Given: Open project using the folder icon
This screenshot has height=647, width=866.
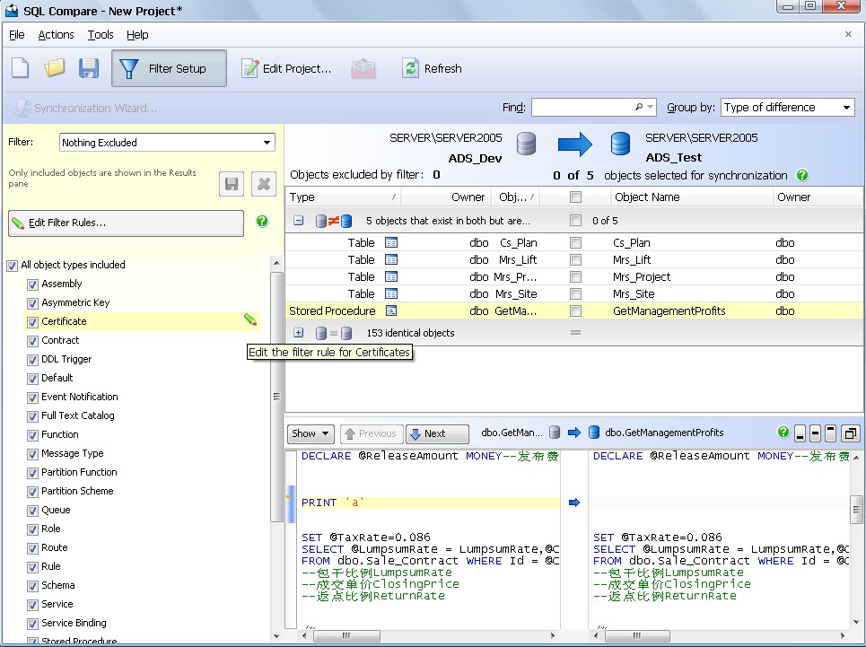Looking at the screenshot, I should pos(55,68).
